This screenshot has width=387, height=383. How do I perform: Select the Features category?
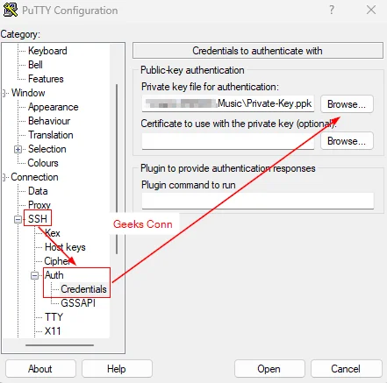(46, 79)
